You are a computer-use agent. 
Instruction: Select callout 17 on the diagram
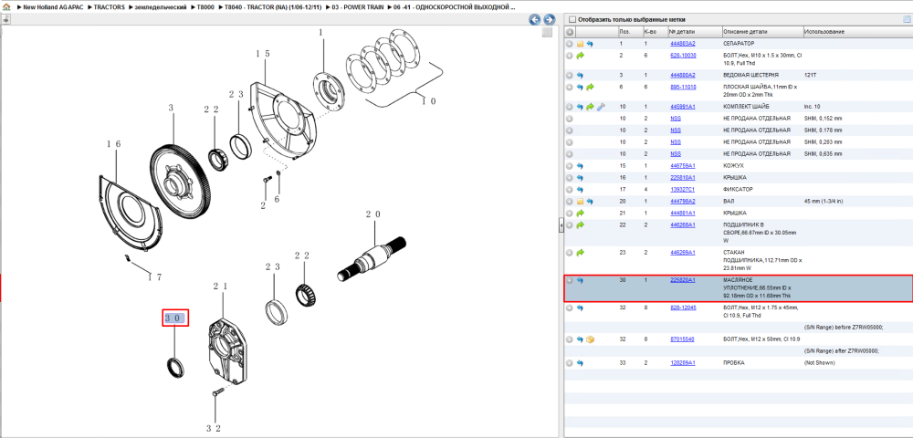(153, 276)
